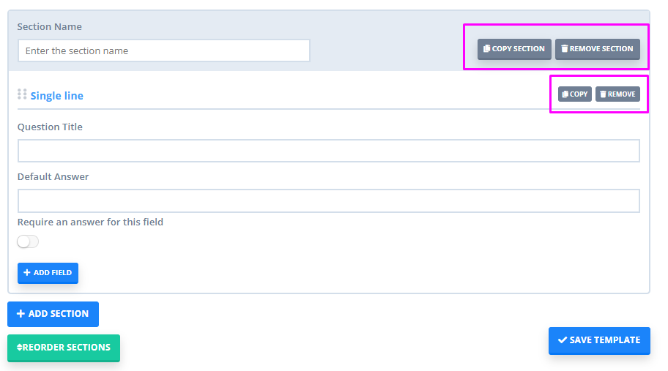
Task: Click inside the Default Answer text field
Action: point(328,201)
